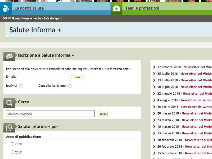
Task: Click the La nostra salute people icon
Action: (x=6, y=8)
